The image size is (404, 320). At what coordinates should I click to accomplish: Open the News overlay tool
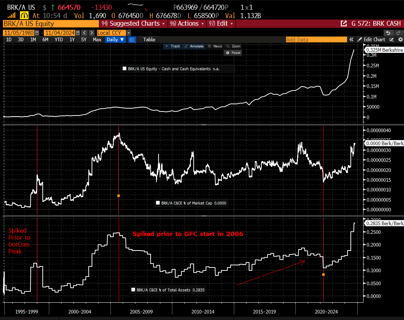tap(215, 46)
